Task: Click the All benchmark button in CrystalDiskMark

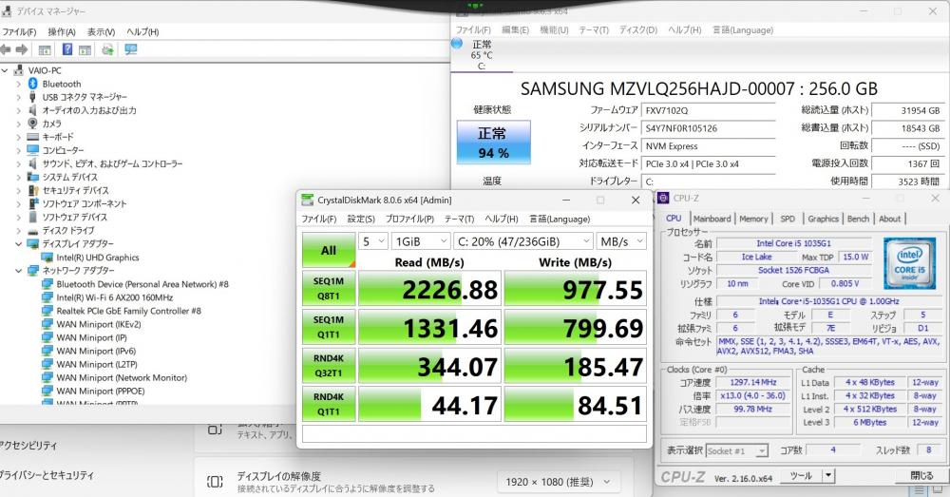Action: (x=329, y=250)
